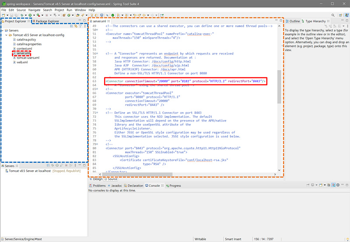This screenshot has width=350, height=242.
Task: Open the Help menu
Action: pyautogui.click(x=92, y=10)
